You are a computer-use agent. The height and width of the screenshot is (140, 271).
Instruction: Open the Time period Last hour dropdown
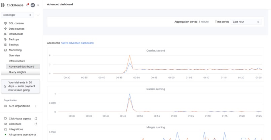click(x=246, y=22)
